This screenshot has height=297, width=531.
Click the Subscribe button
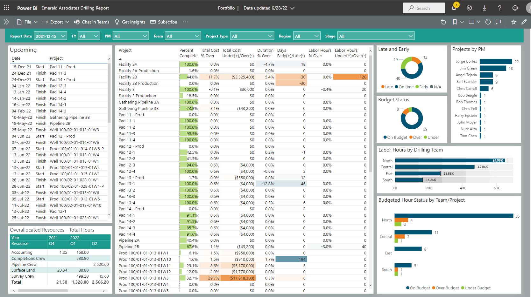(164, 22)
